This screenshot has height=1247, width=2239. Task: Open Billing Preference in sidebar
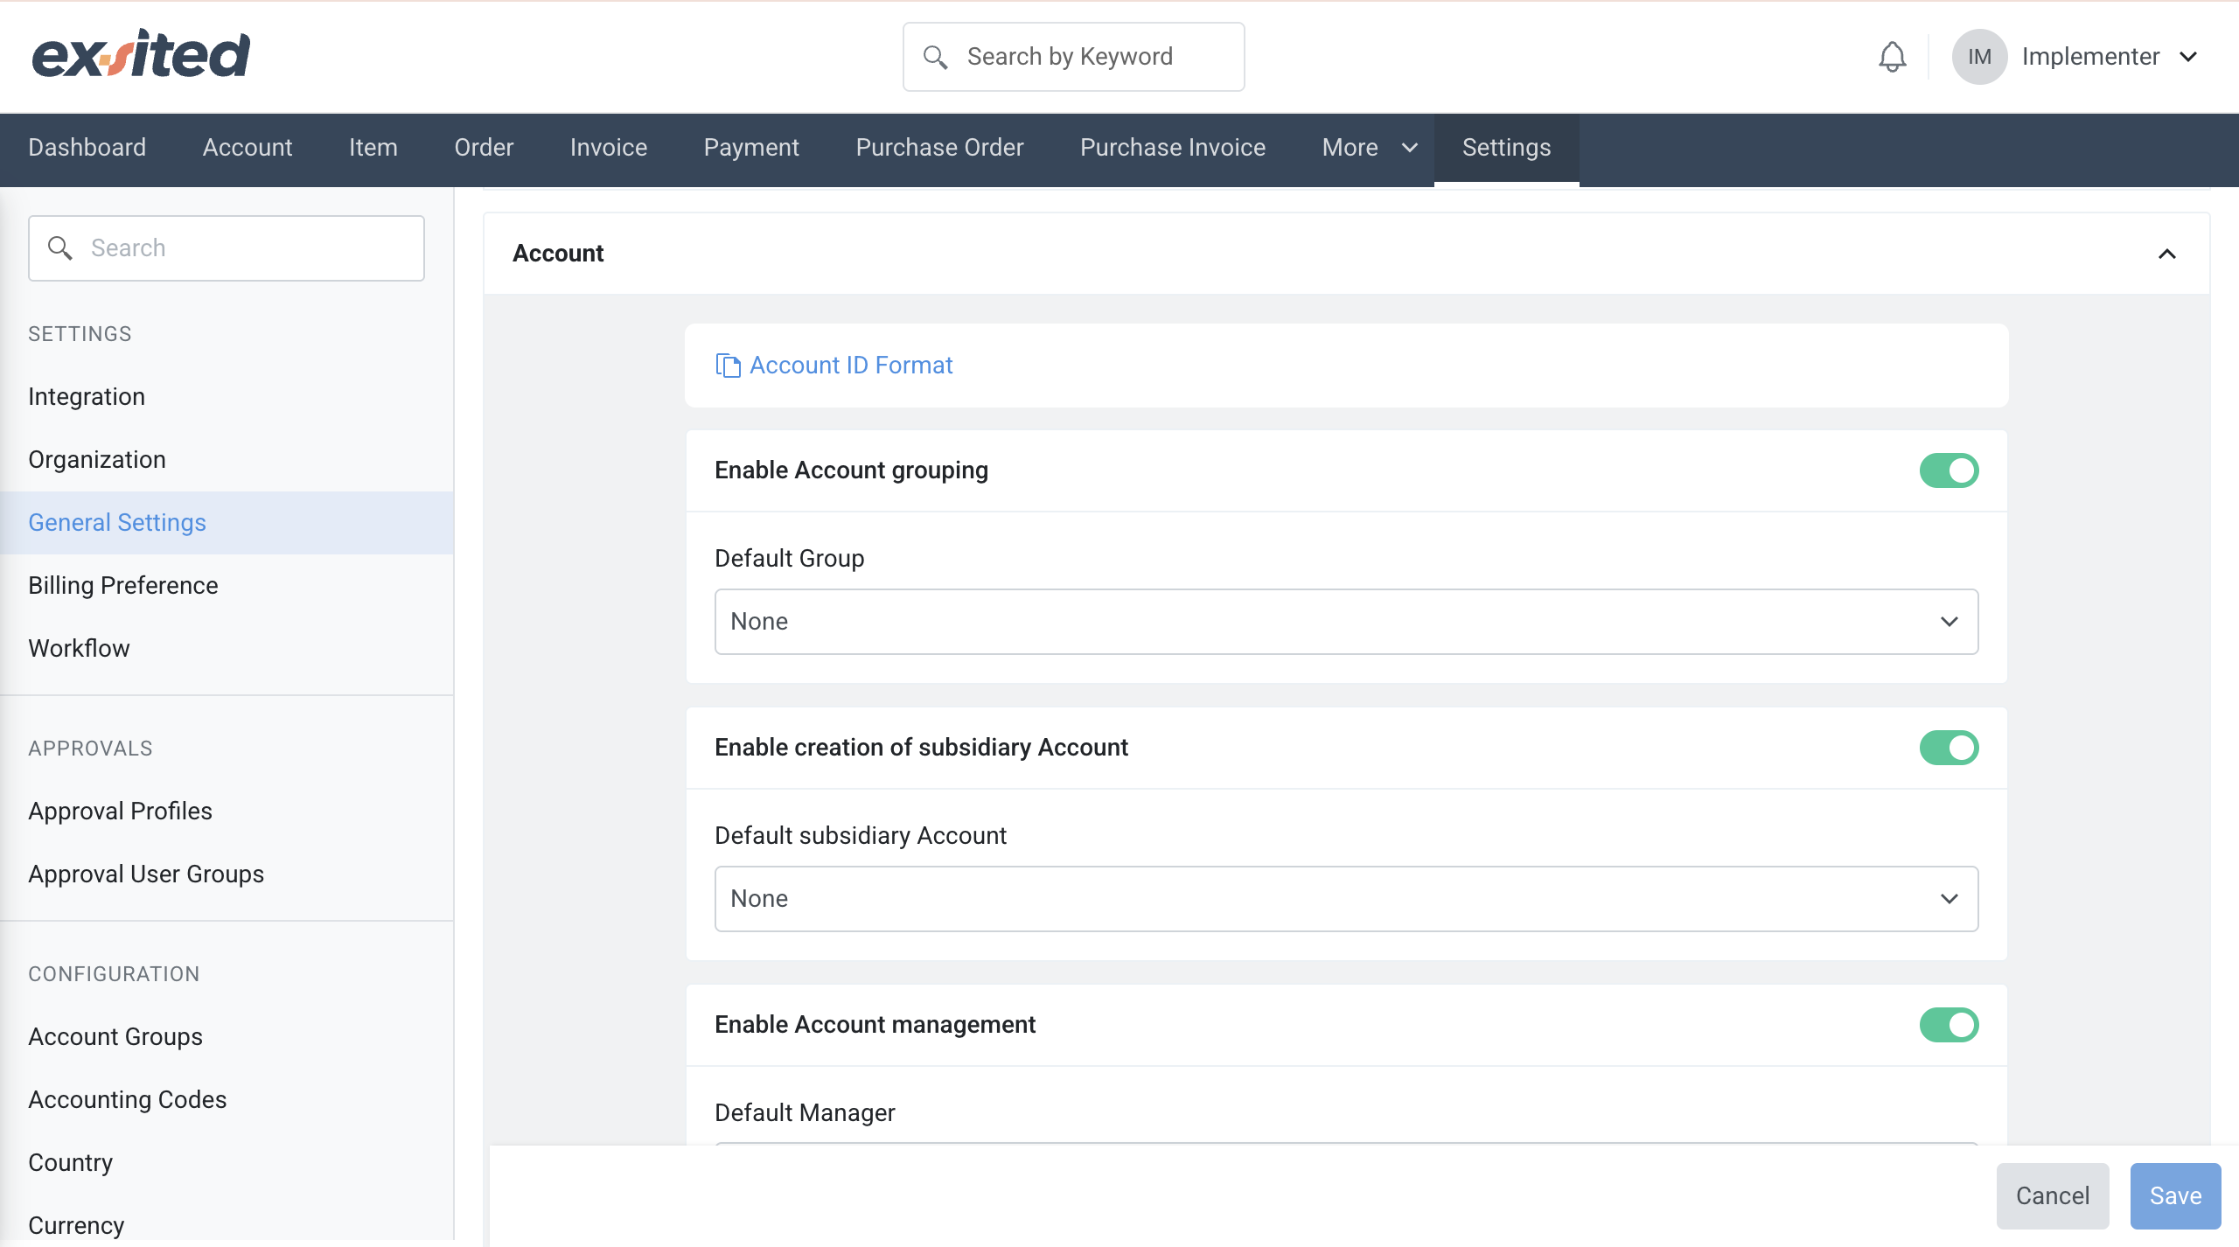coord(122,586)
